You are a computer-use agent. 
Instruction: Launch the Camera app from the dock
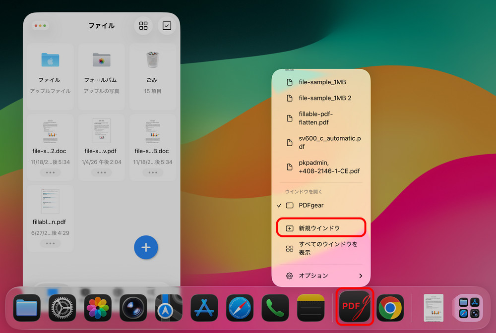tap(133, 307)
